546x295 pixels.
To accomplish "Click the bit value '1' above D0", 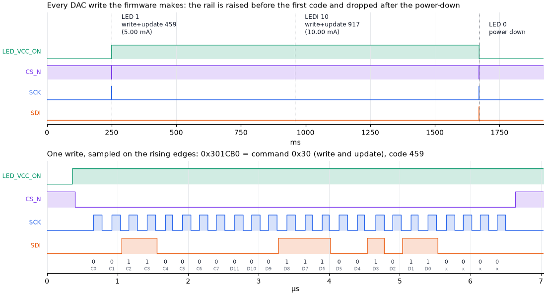I will 428,262.
